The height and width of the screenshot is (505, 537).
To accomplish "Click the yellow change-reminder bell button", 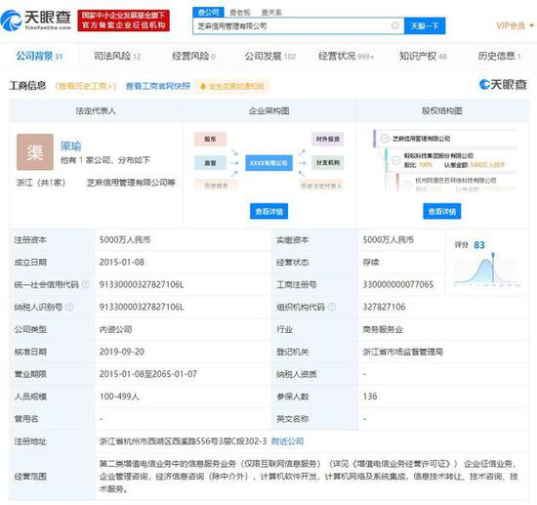I will [231, 86].
